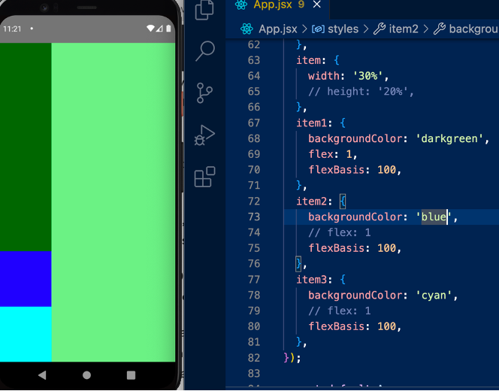Image resolution: width=499 pixels, height=391 pixels.
Task: Click the closing '});' on line 82
Action: 292,358
